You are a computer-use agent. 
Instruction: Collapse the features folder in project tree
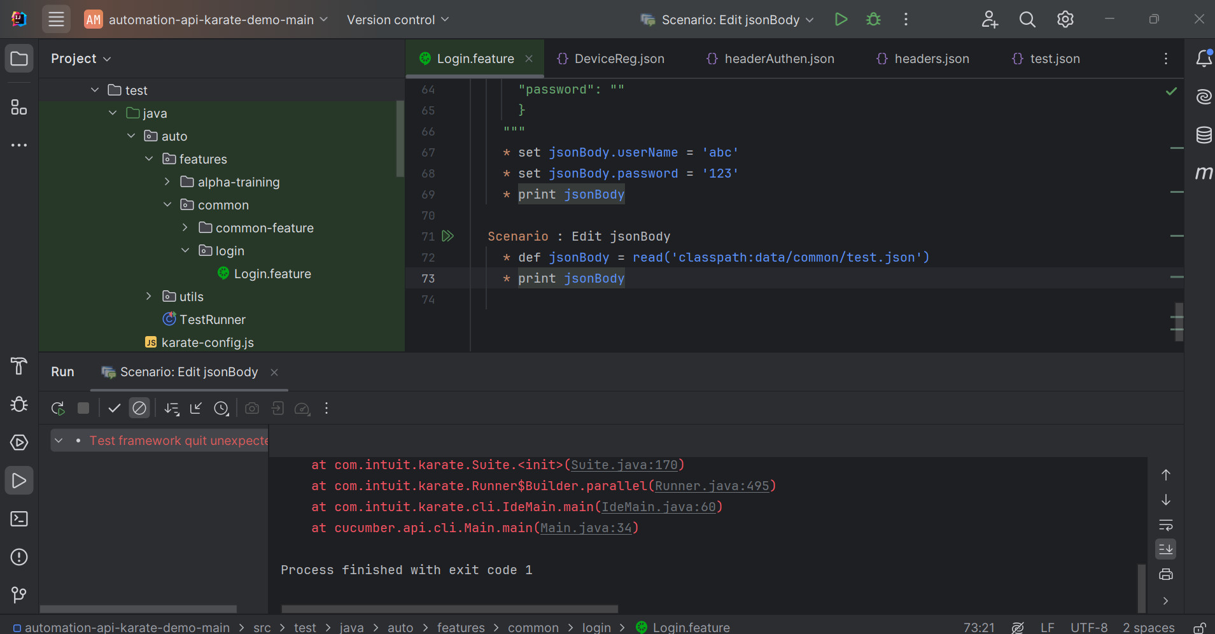click(149, 159)
